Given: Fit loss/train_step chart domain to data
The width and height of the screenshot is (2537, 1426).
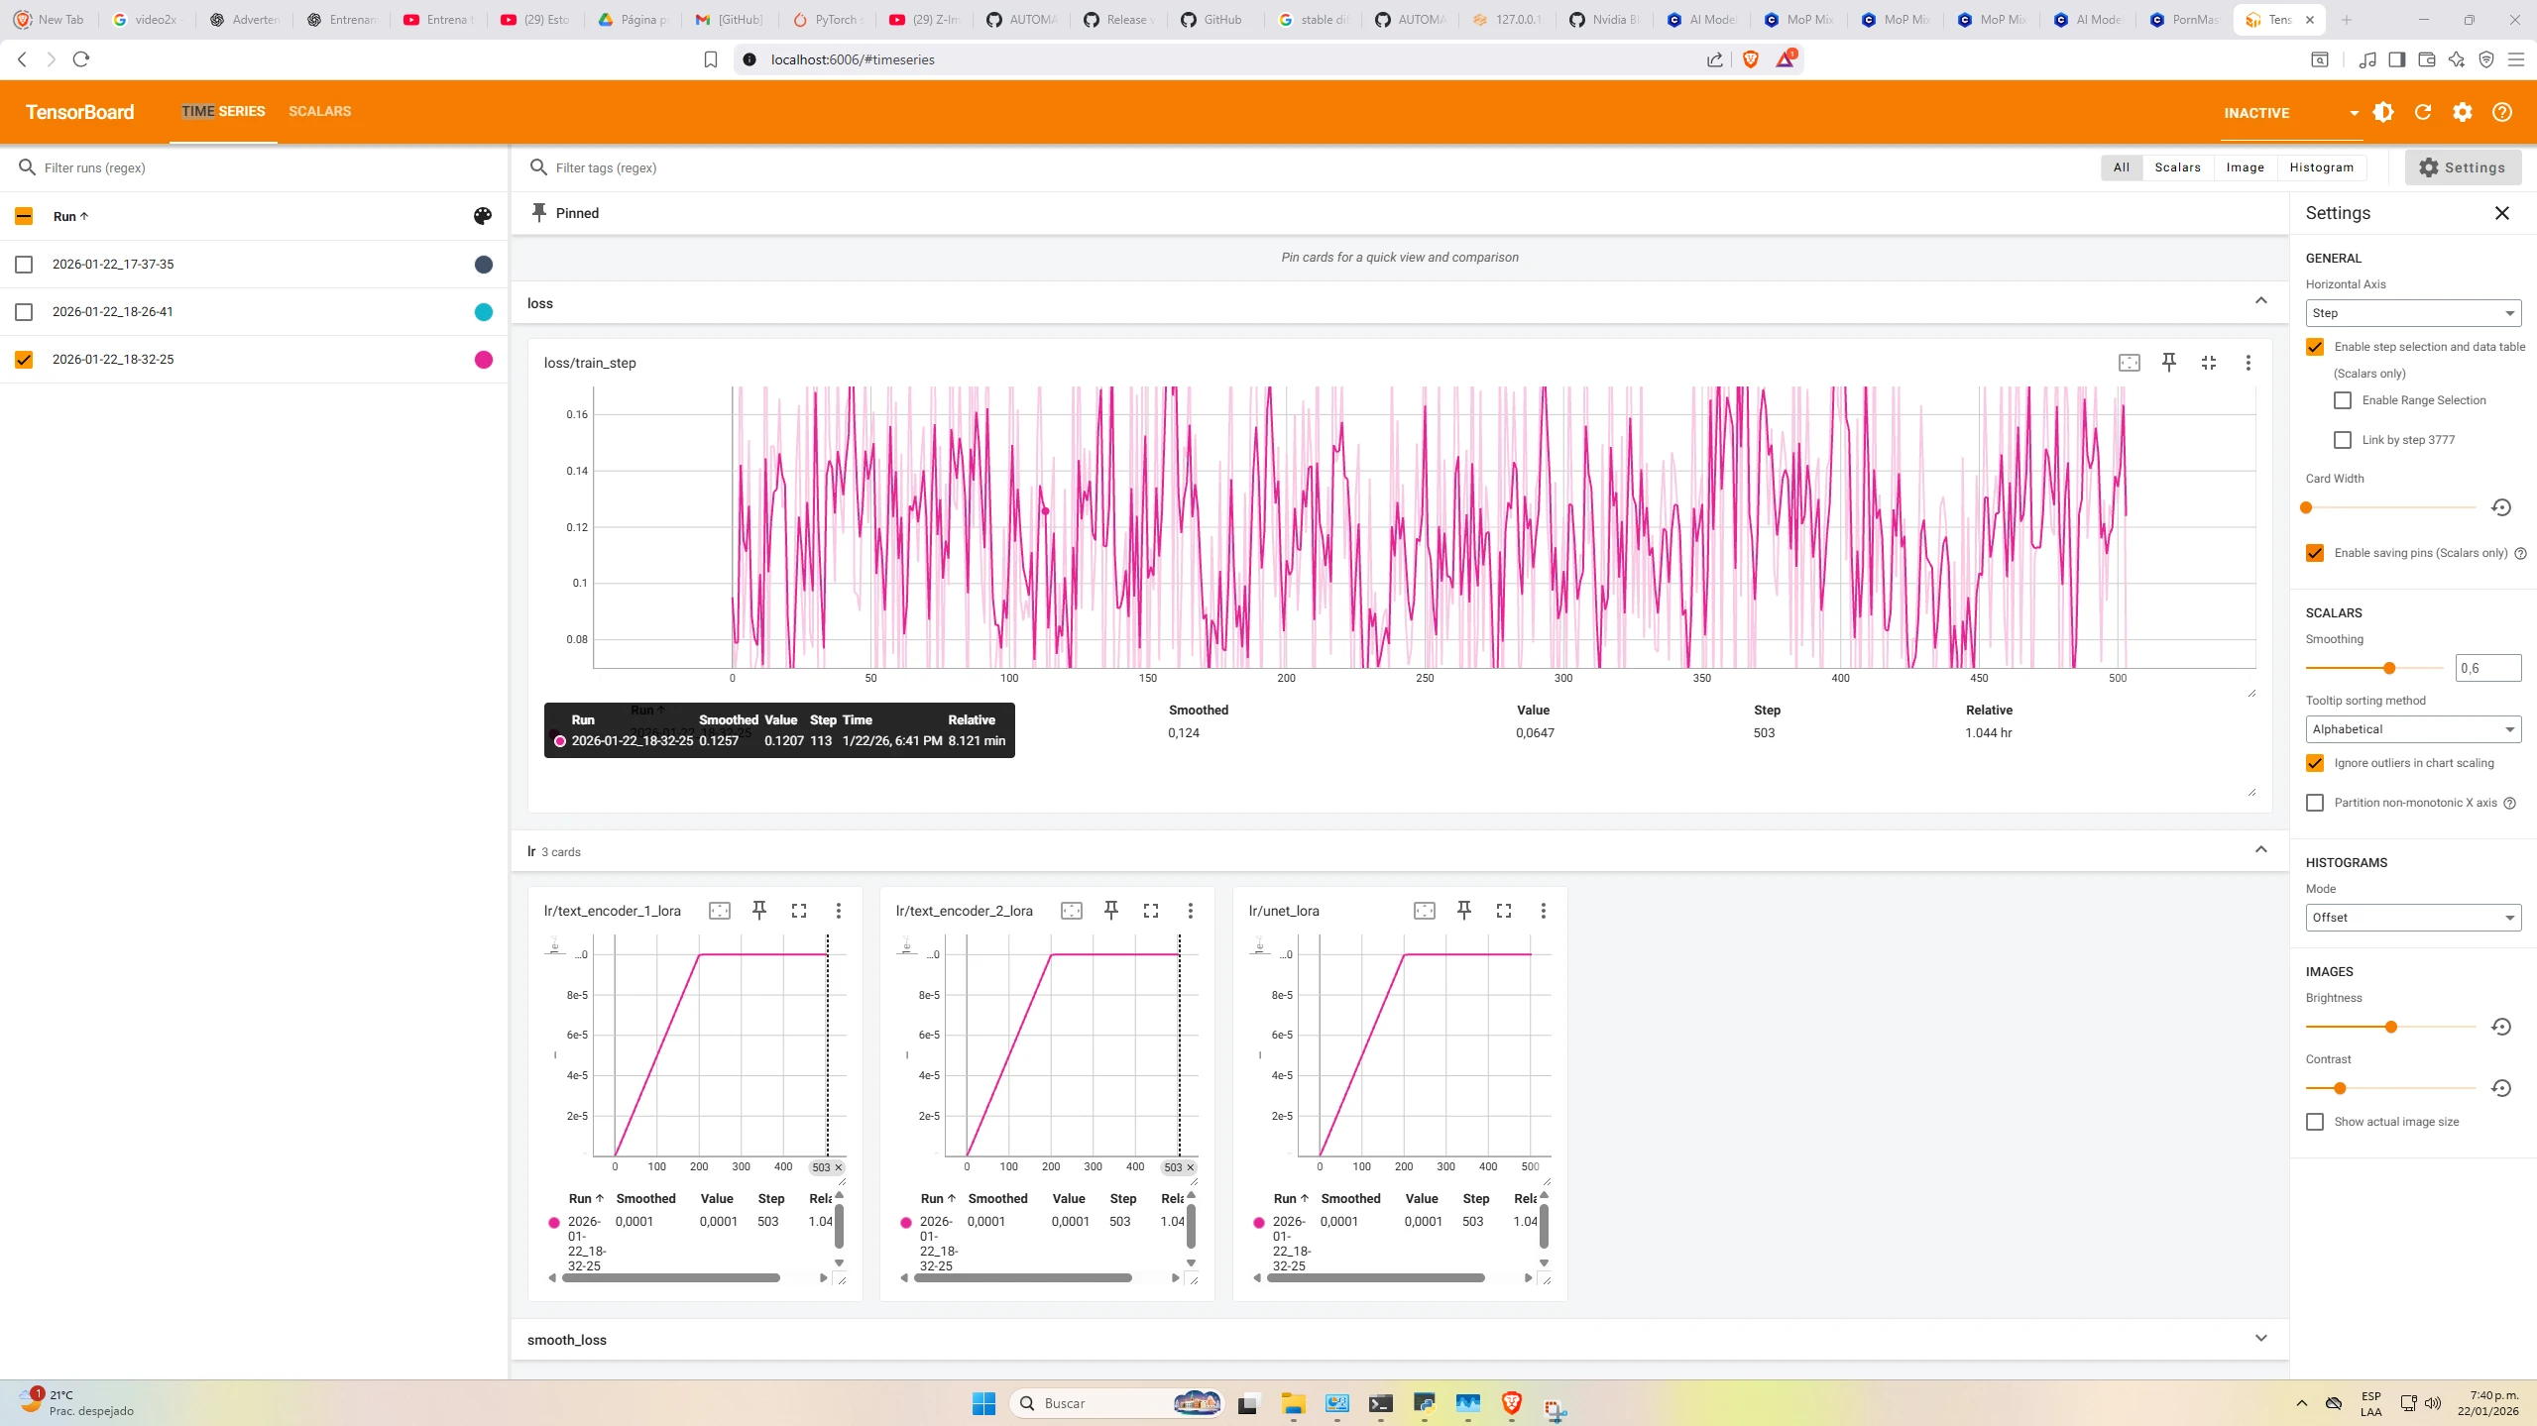Looking at the screenshot, I should [2129, 363].
